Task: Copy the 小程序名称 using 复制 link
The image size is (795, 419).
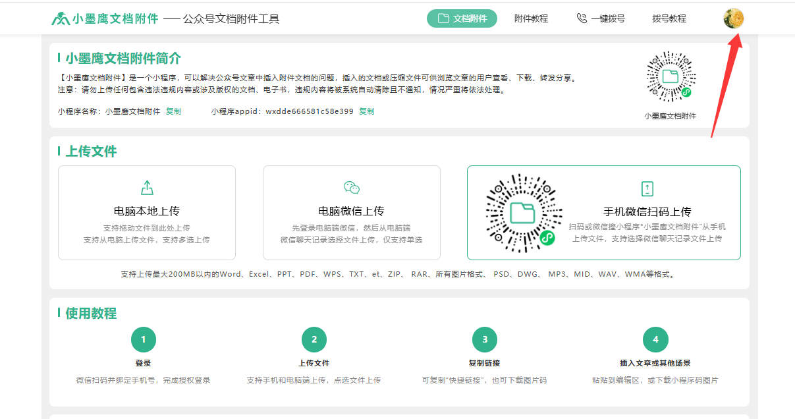Action: click(173, 111)
